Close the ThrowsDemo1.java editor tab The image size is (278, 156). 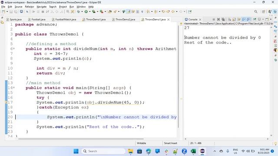tap(169, 19)
